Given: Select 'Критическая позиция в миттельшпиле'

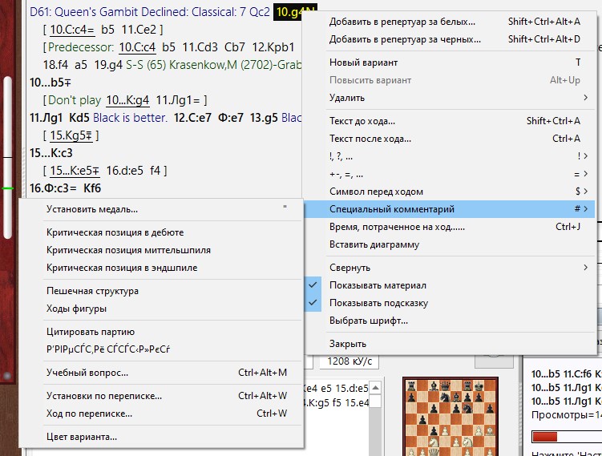Looking at the screenshot, I should (128, 250).
